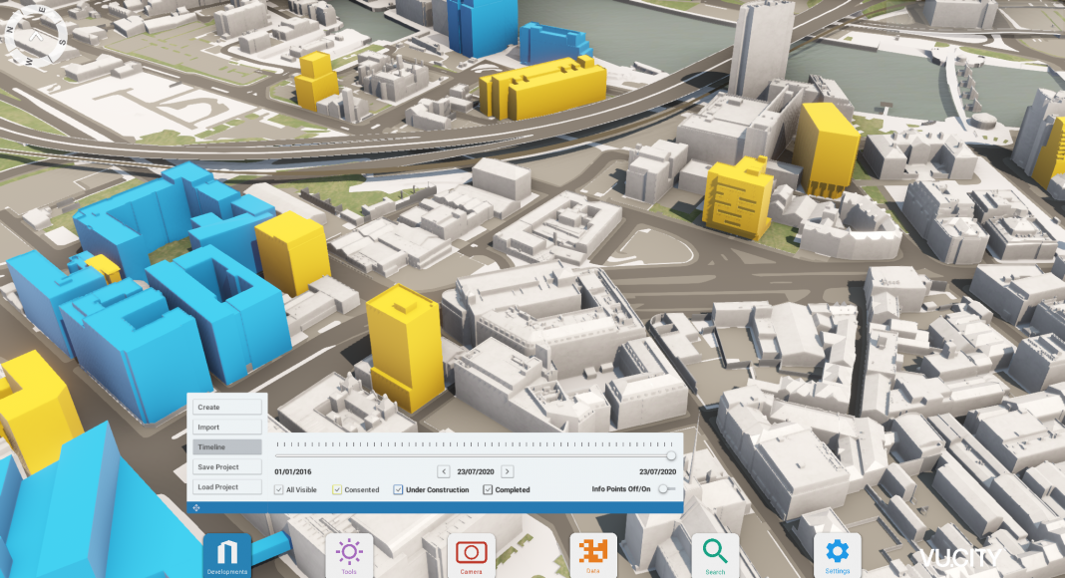
Task: Toggle the All Visible checkbox
Action: coord(279,489)
